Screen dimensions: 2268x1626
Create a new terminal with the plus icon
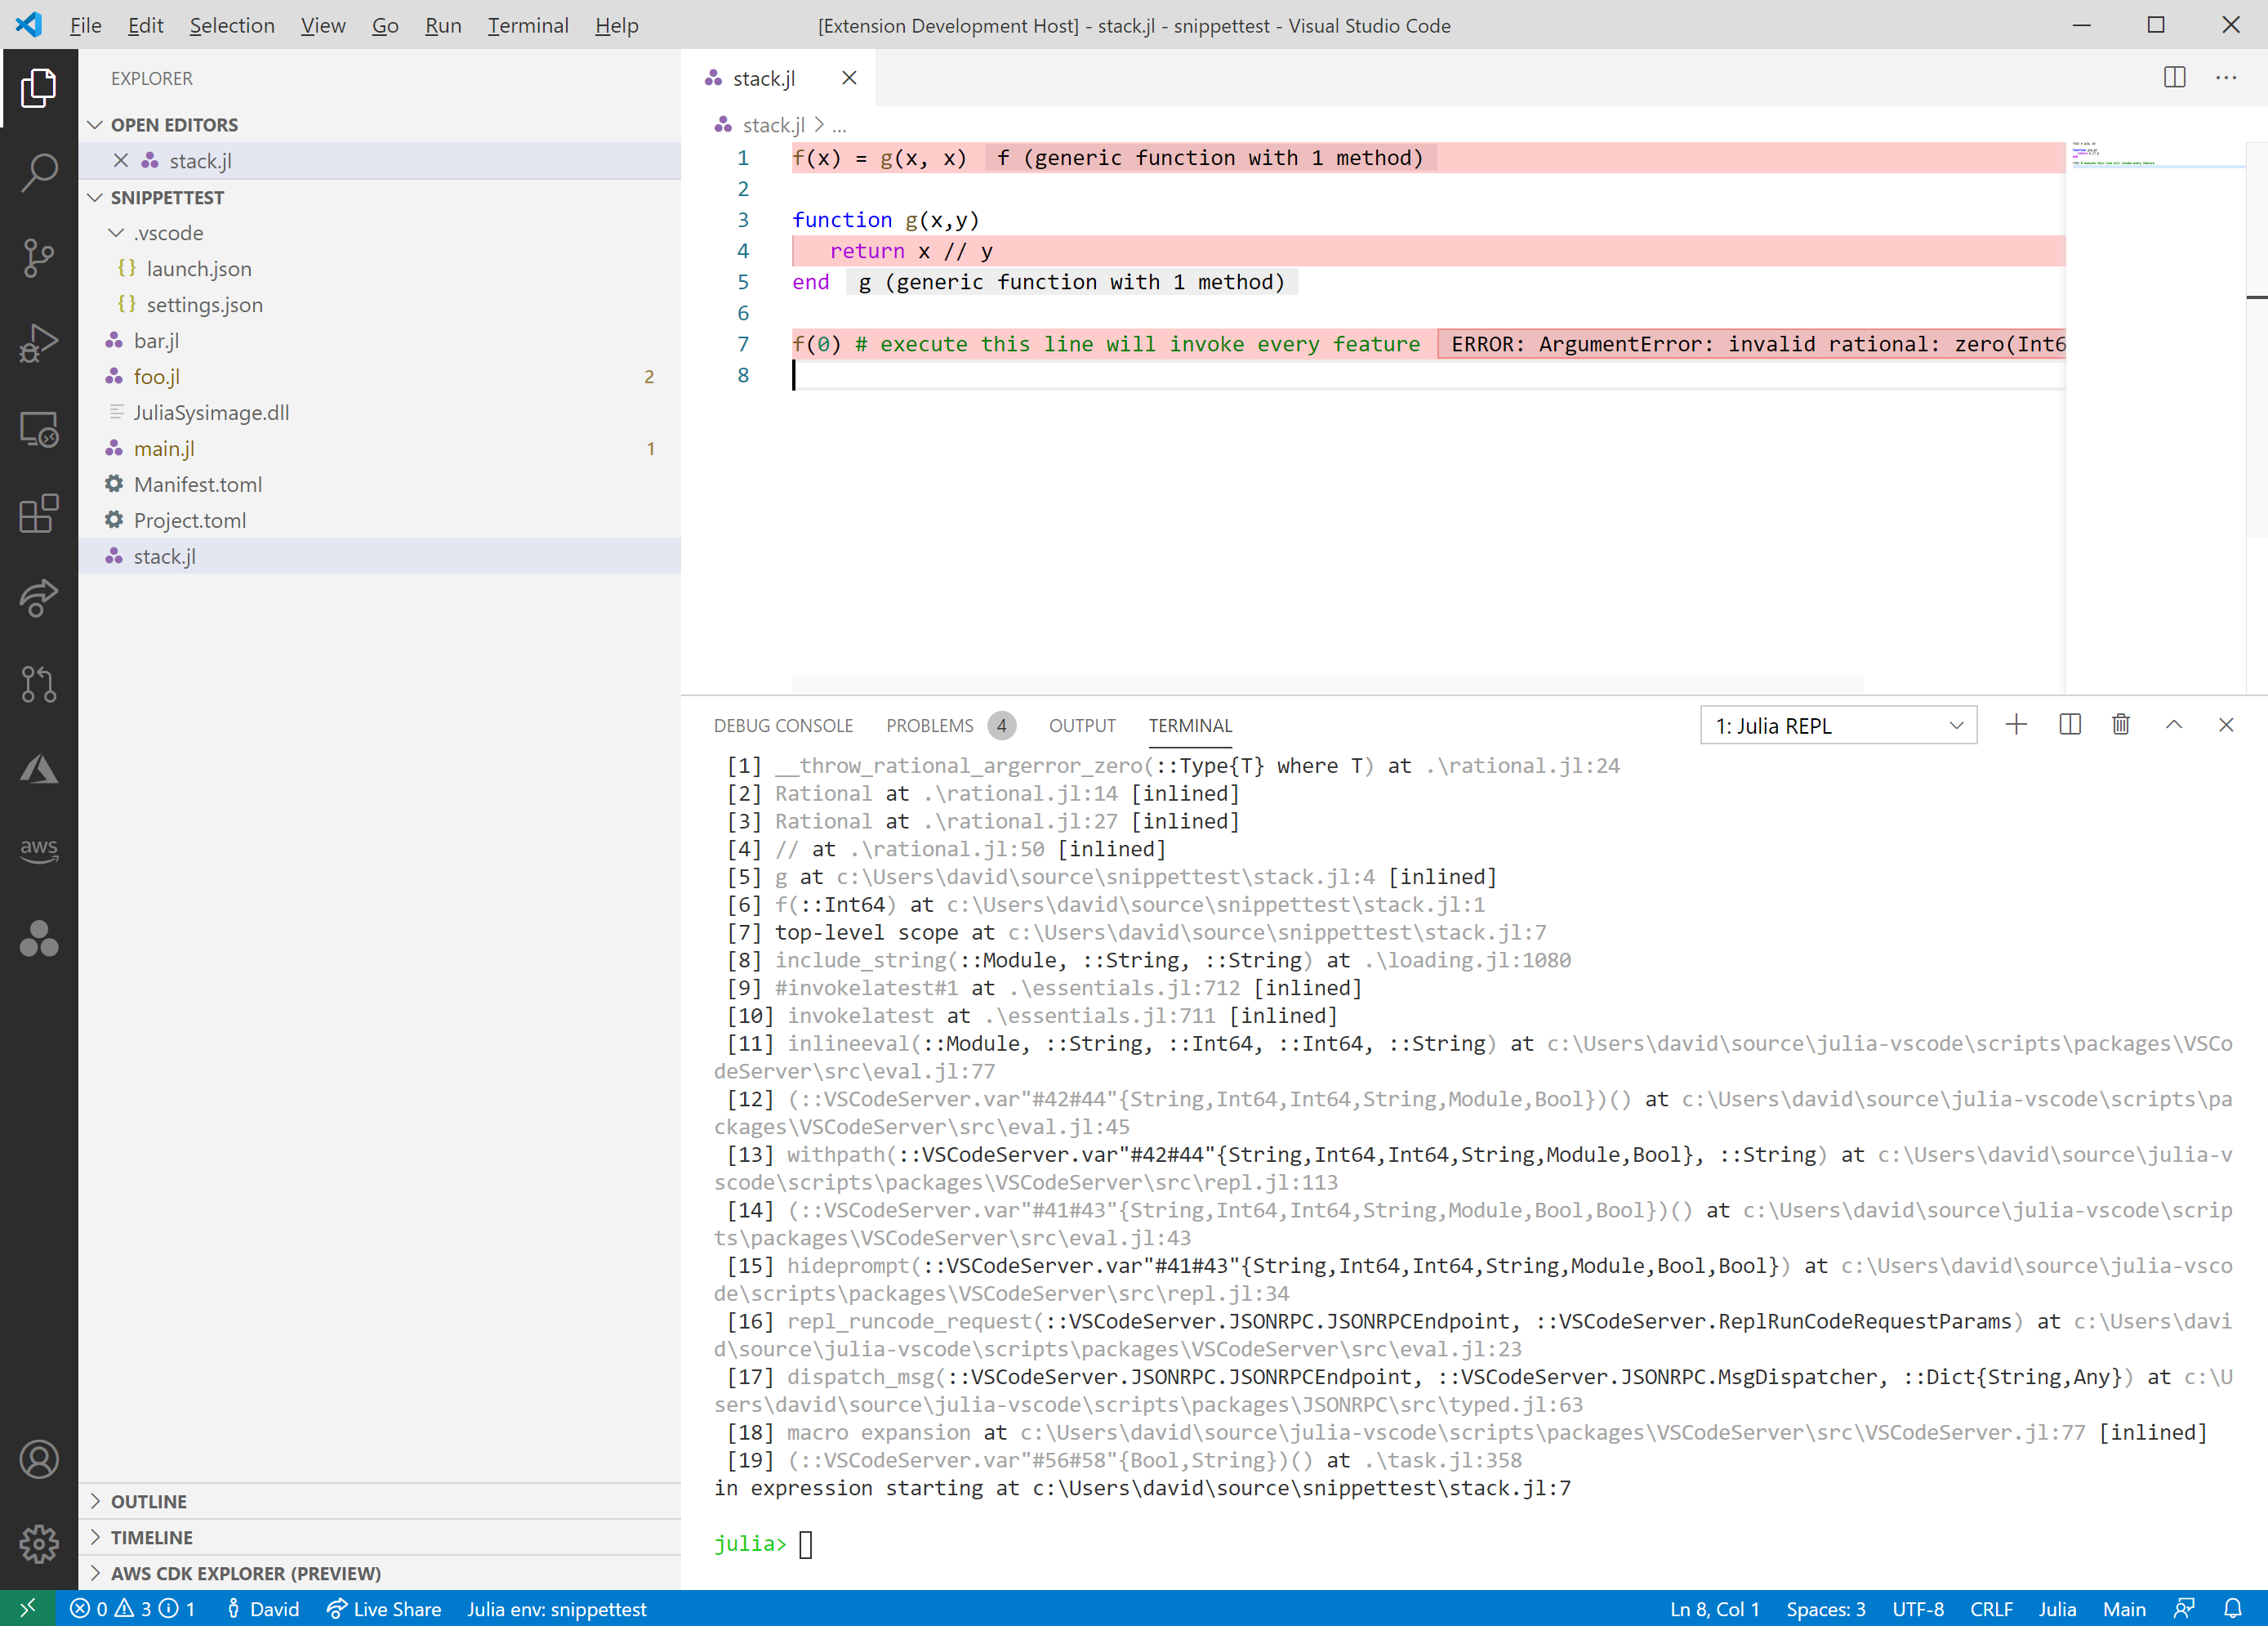pos(2016,725)
